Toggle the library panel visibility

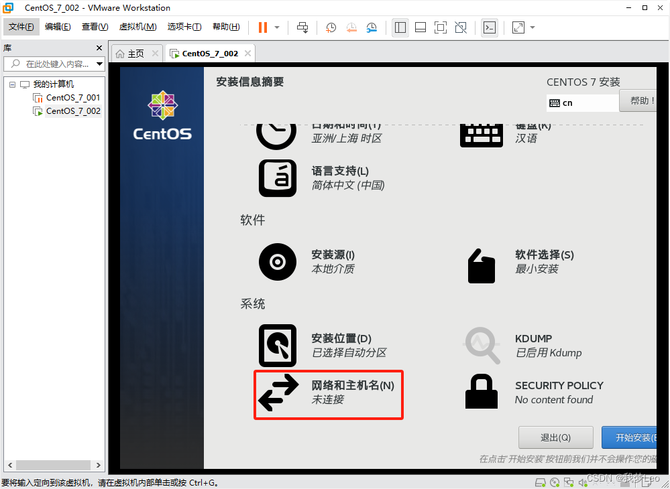[x=400, y=27]
